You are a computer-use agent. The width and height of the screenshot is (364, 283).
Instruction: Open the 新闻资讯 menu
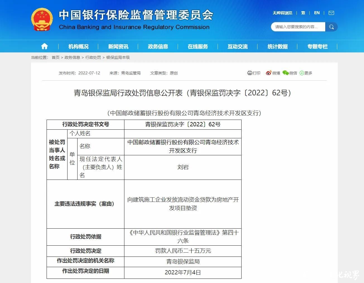point(118,47)
